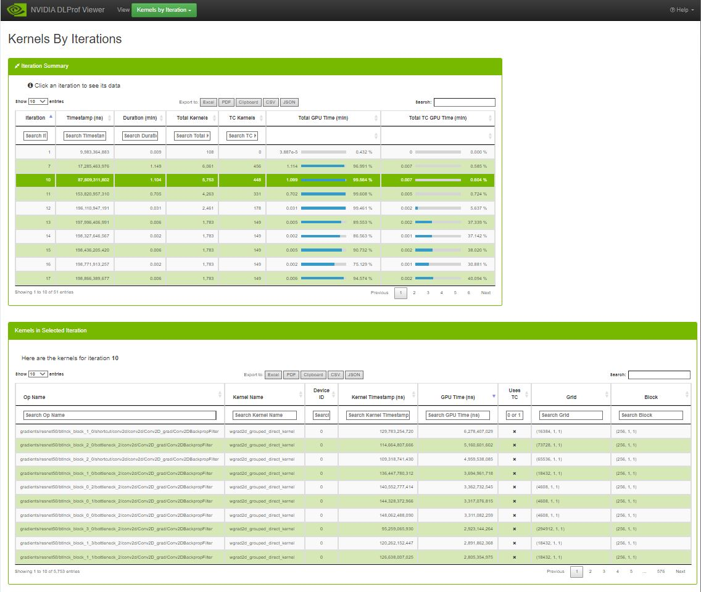
Task: Sort by GPU Time (ns) column arrow
Action: click(x=493, y=396)
